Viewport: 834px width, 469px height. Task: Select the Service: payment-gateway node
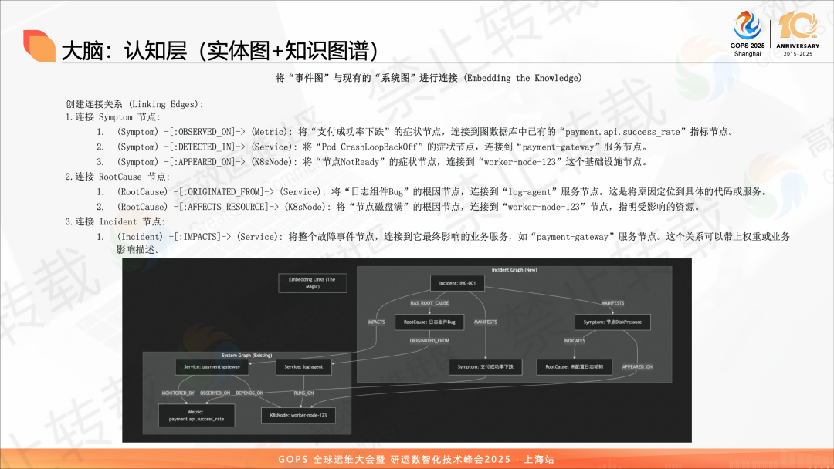click(212, 367)
